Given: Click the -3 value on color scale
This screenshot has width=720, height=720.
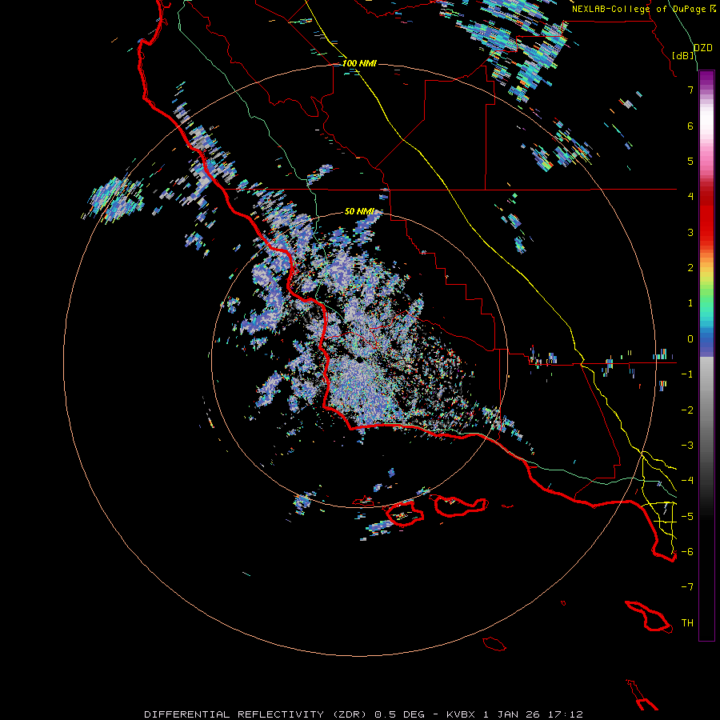Looking at the screenshot, I should click(x=687, y=446).
